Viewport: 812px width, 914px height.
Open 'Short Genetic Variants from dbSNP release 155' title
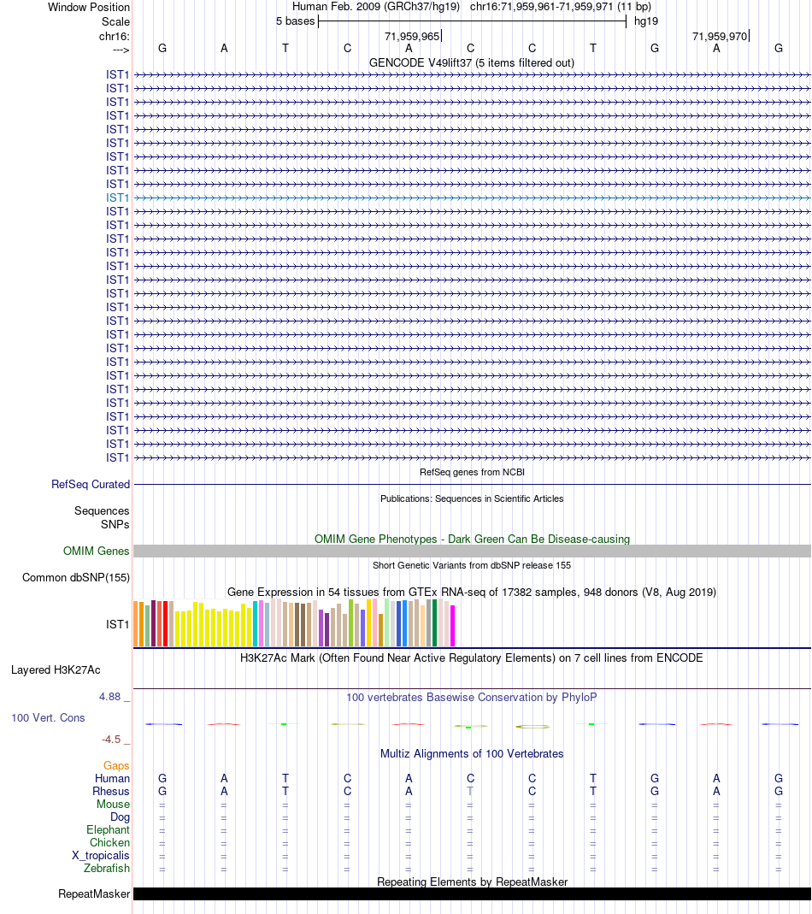(472, 565)
